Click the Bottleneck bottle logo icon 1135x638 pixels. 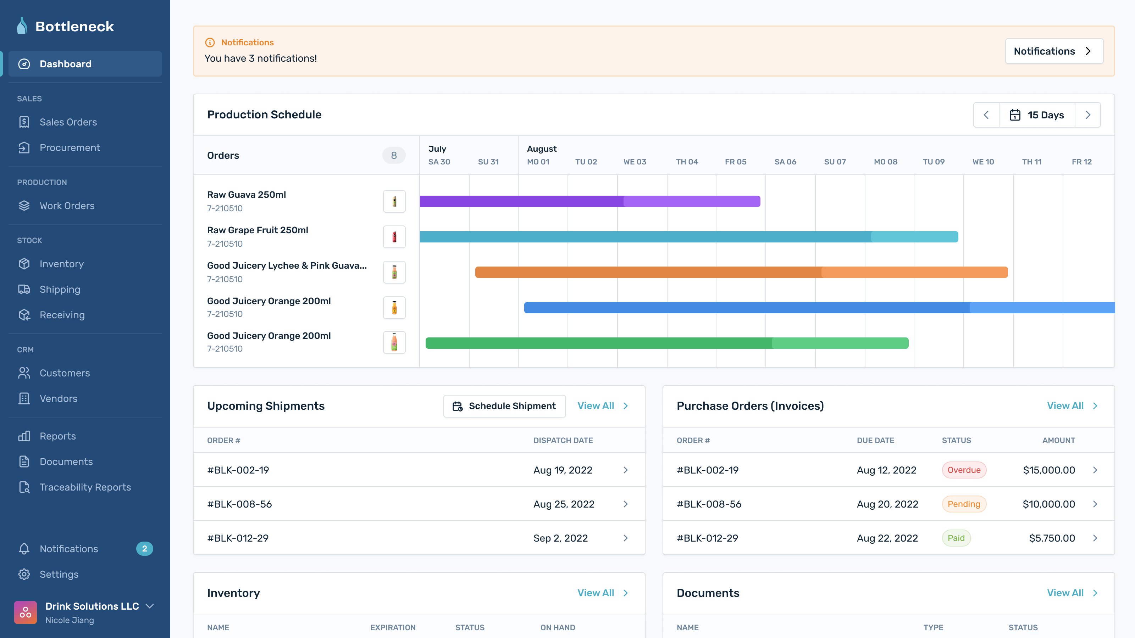click(x=22, y=26)
